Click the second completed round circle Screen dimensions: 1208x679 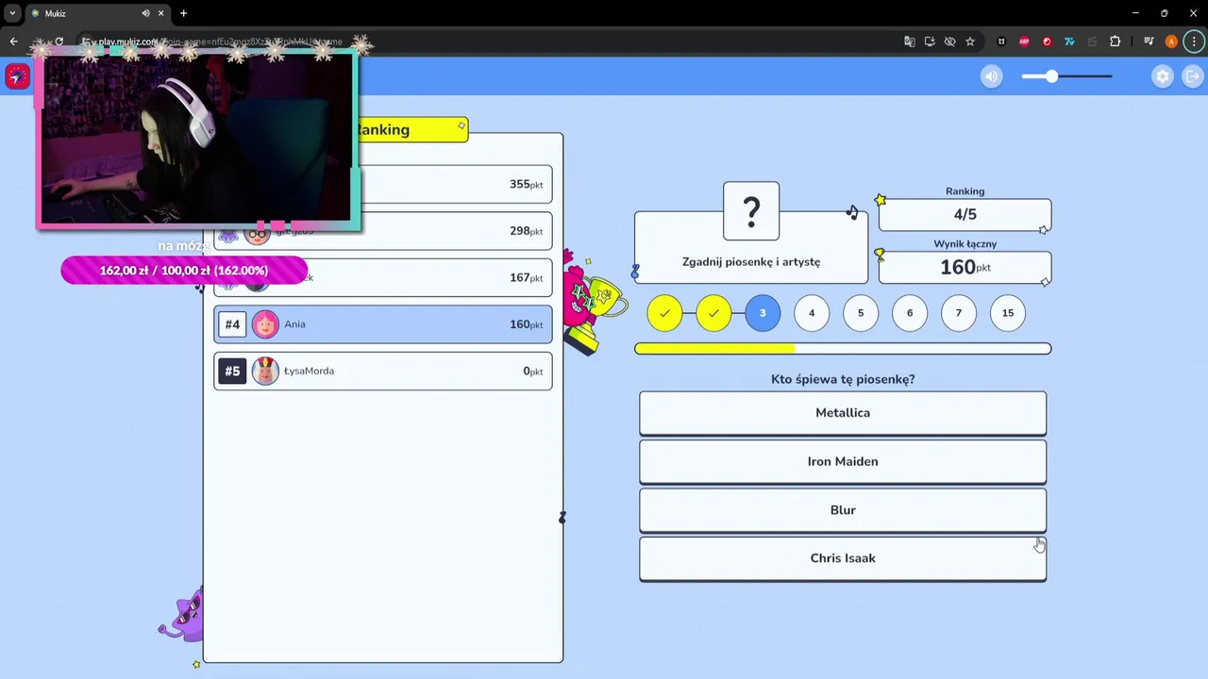(x=713, y=313)
